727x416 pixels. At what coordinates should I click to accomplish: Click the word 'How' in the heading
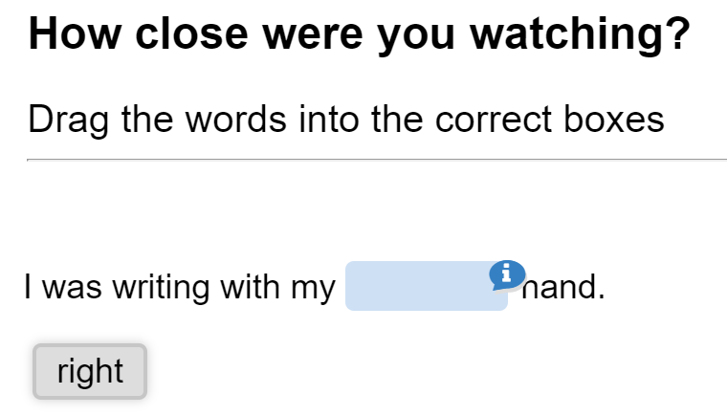click(x=75, y=33)
